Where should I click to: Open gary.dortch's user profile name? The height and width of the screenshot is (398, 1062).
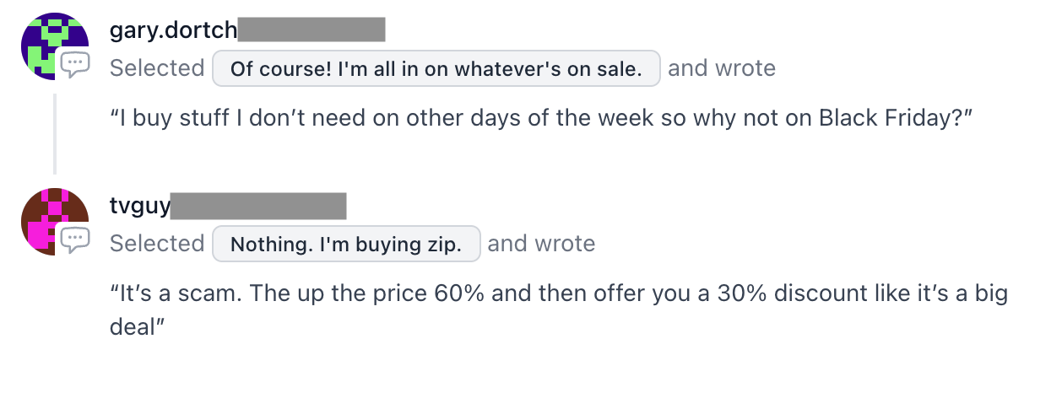(173, 30)
